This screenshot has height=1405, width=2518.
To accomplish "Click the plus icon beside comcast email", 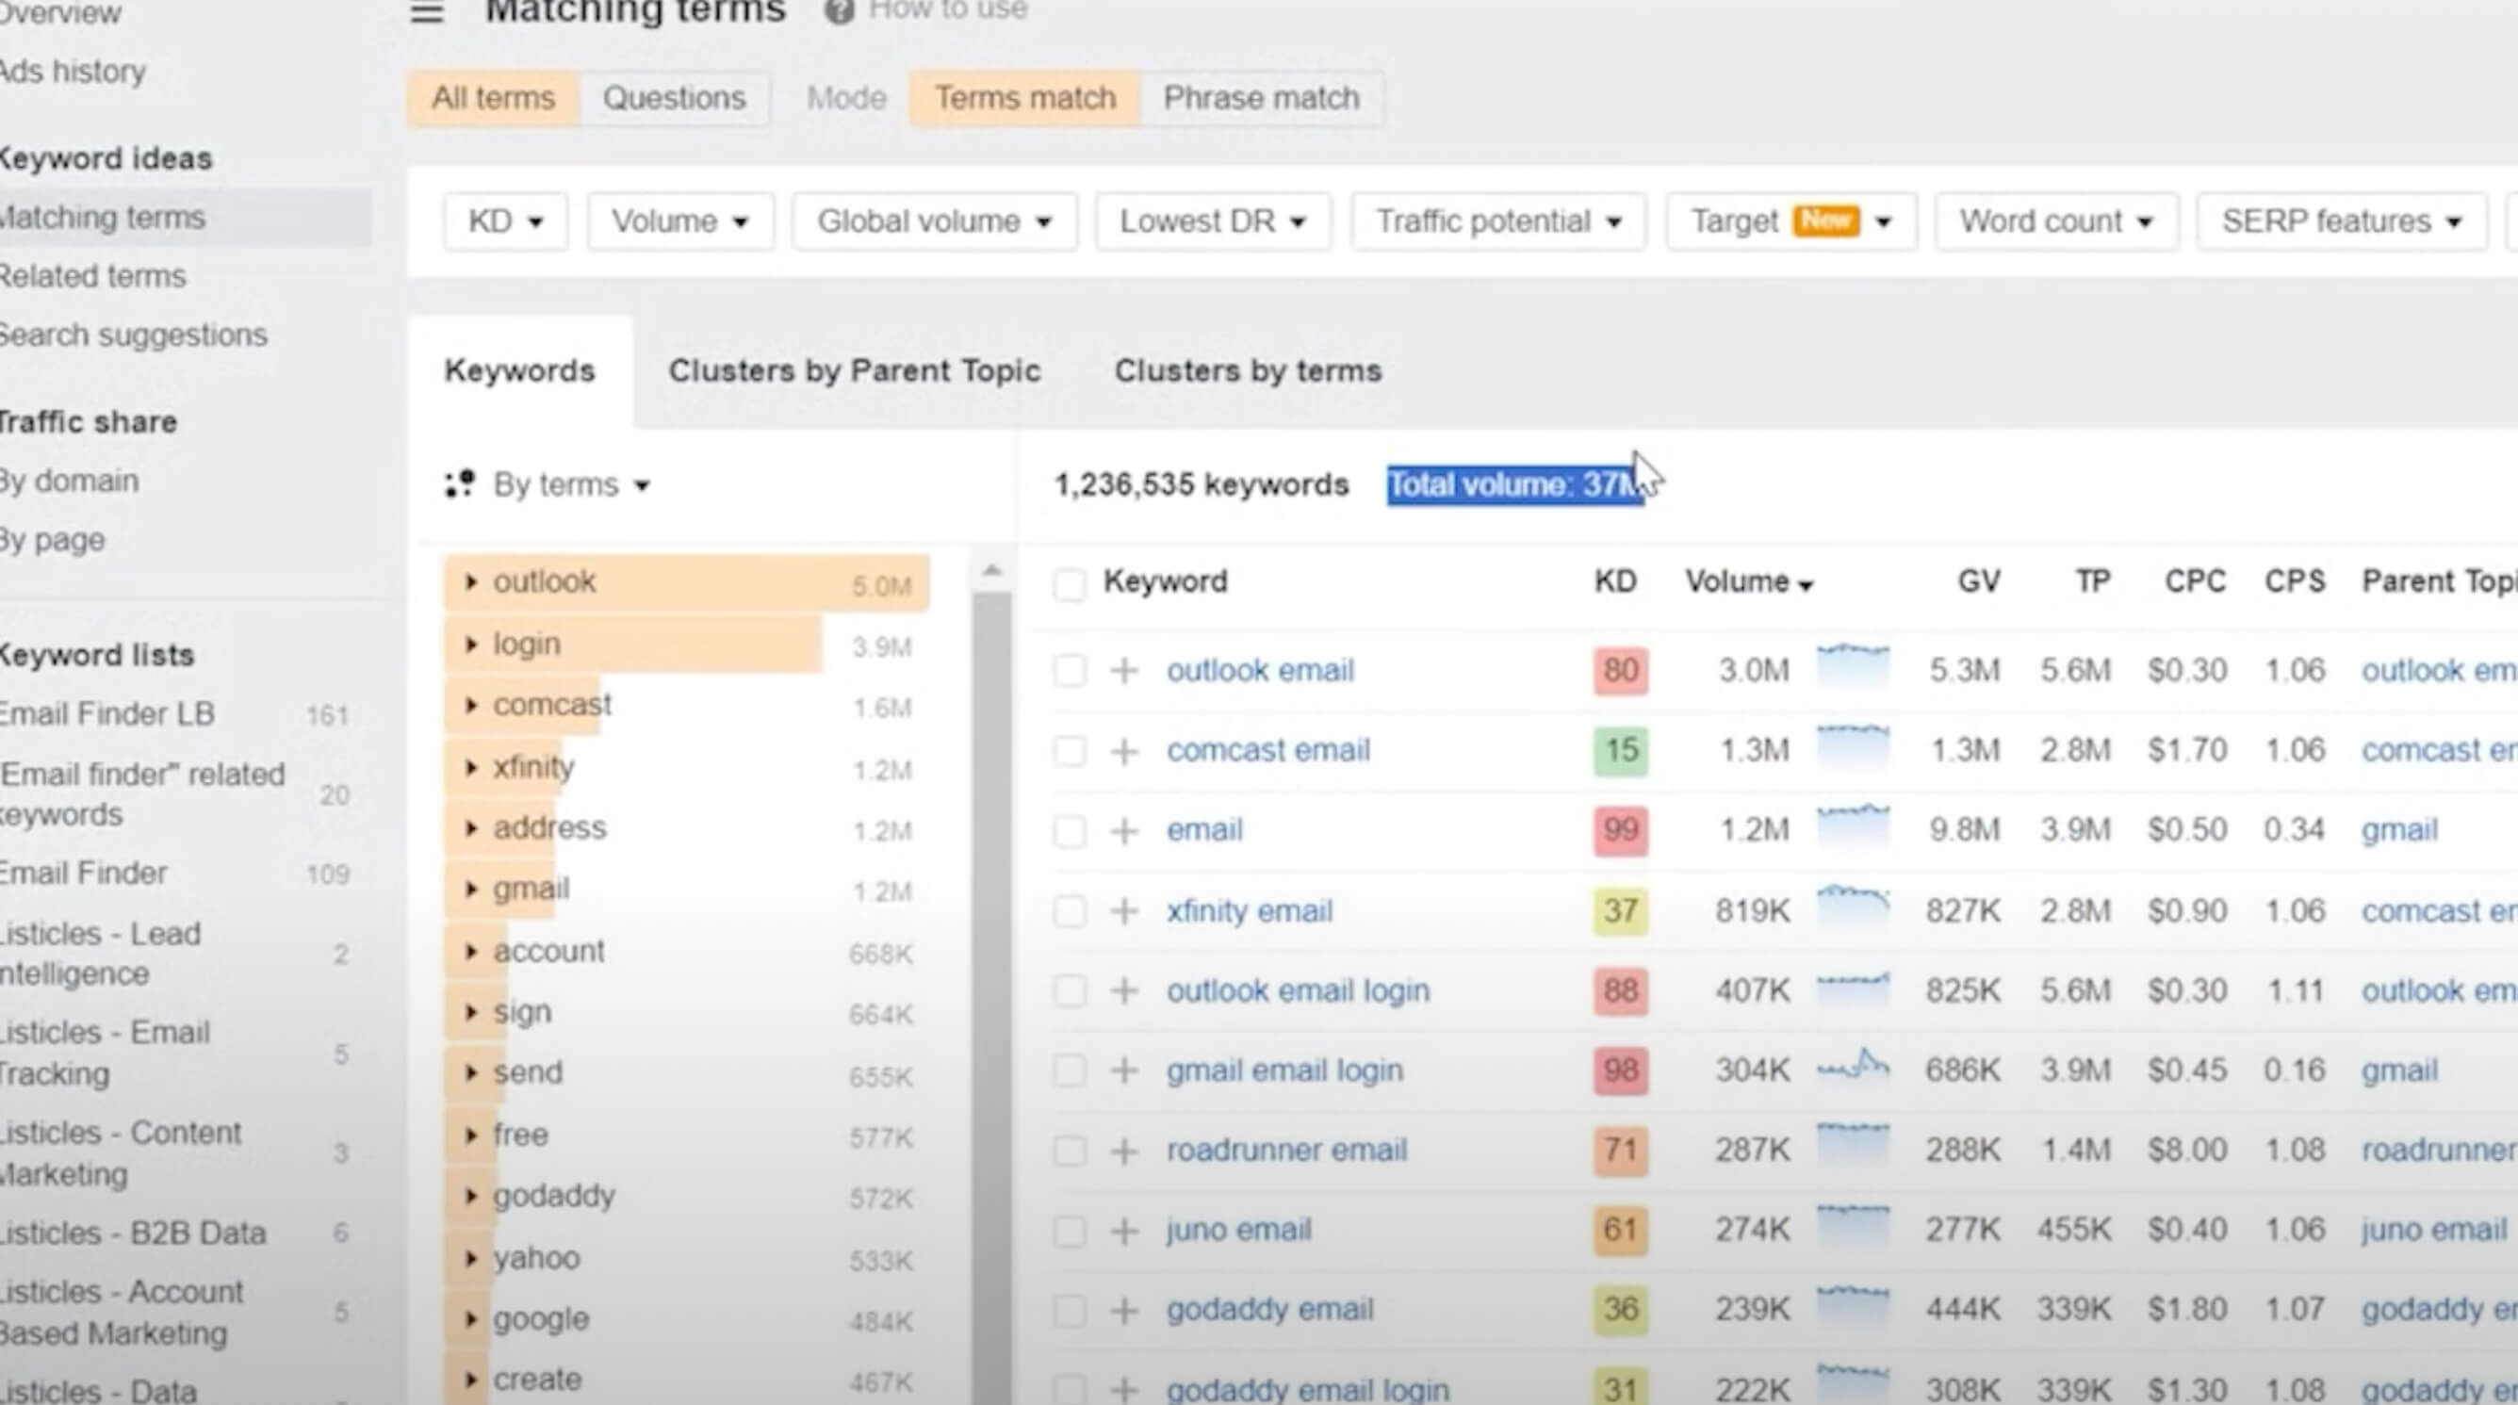I will point(1124,751).
